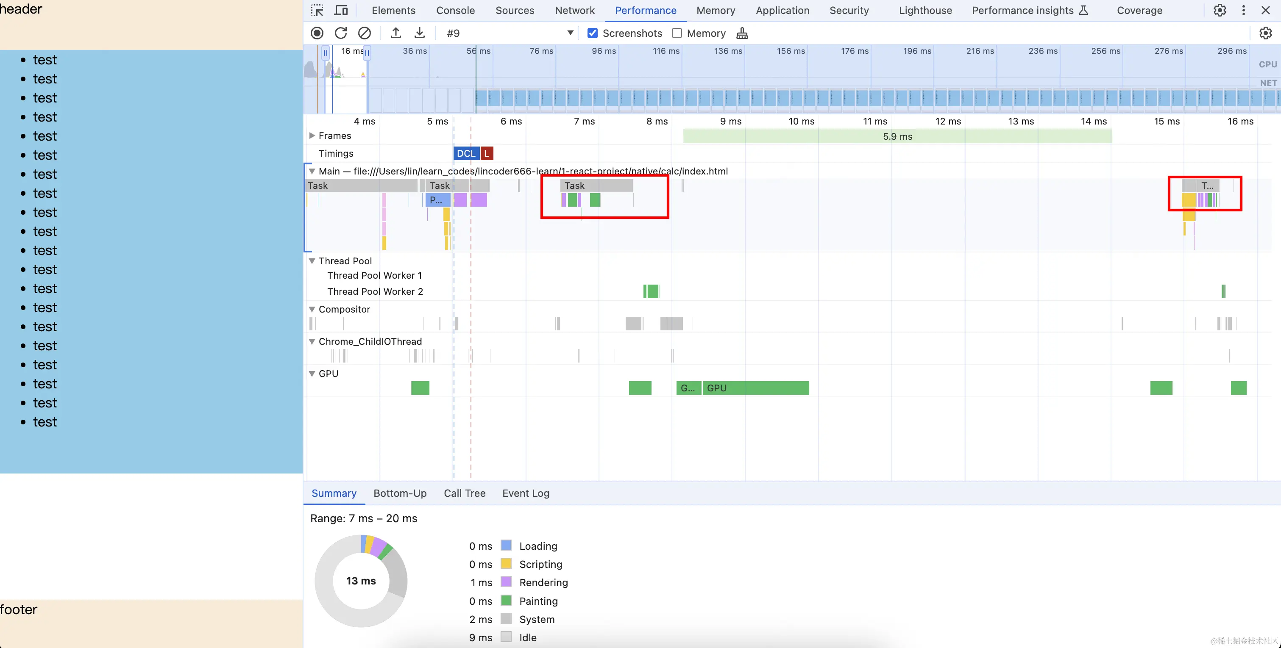This screenshot has height=648, width=1281.
Task: Toggle the device toolbar icon
Action: click(x=341, y=11)
